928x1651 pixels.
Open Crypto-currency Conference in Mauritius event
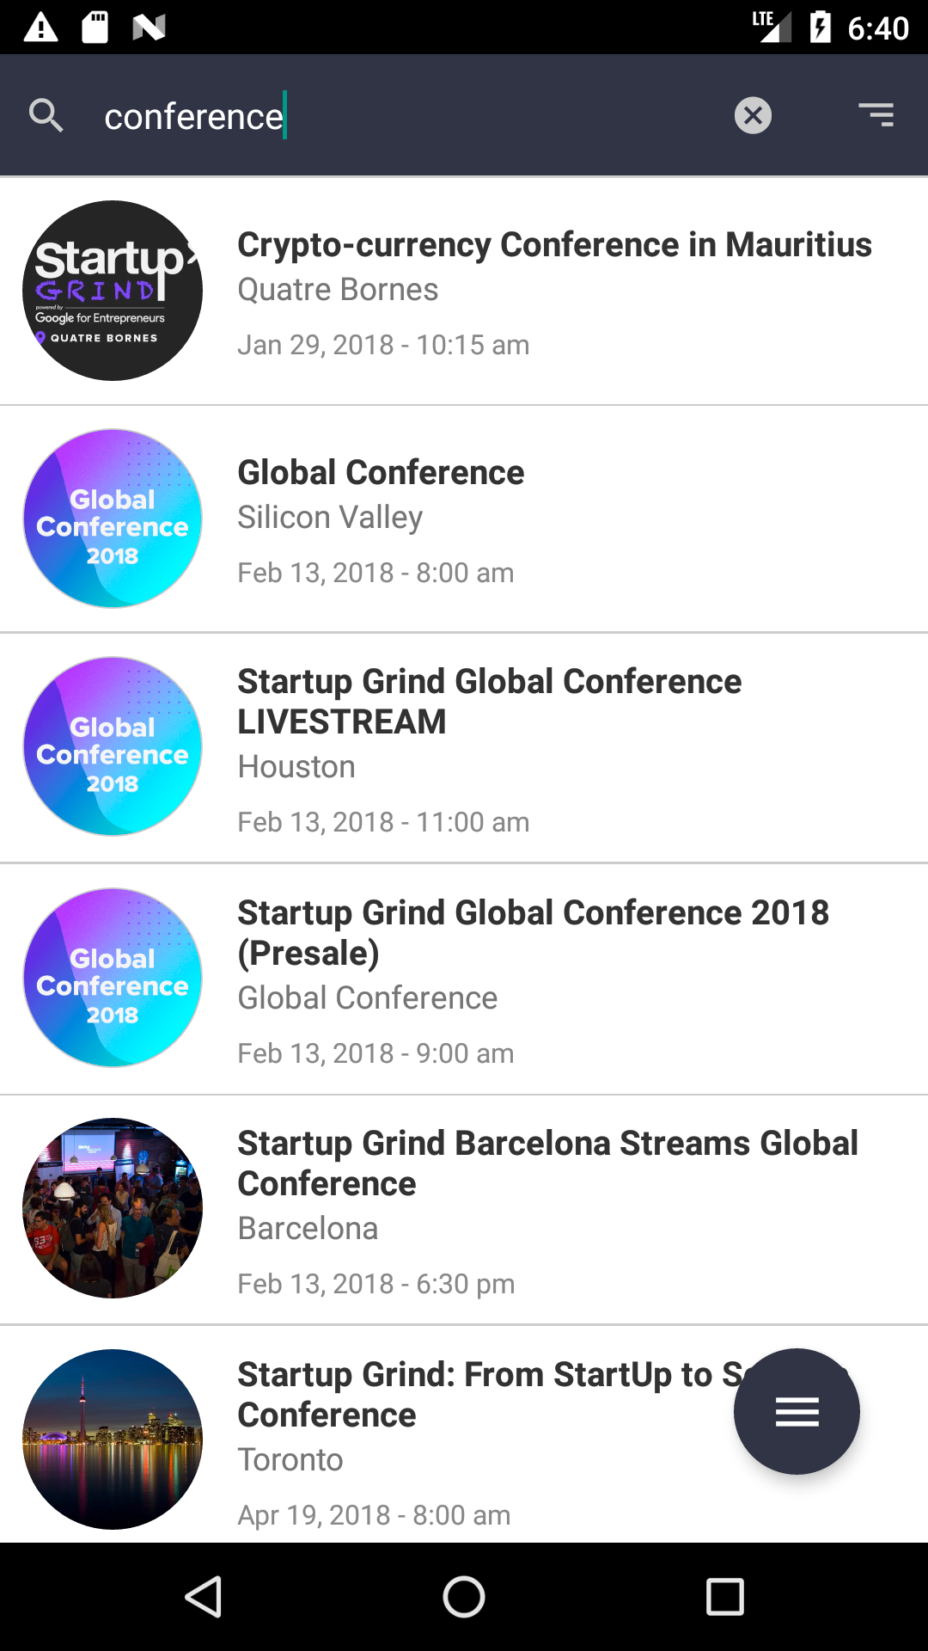[x=554, y=245]
